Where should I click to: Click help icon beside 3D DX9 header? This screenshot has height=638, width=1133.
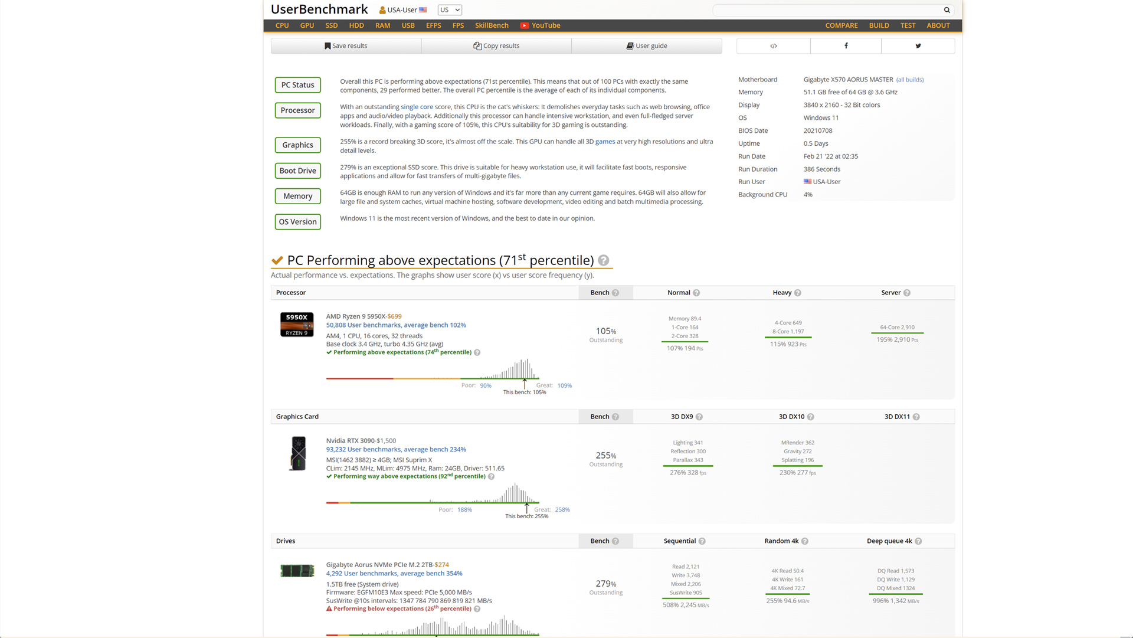pos(699,417)
